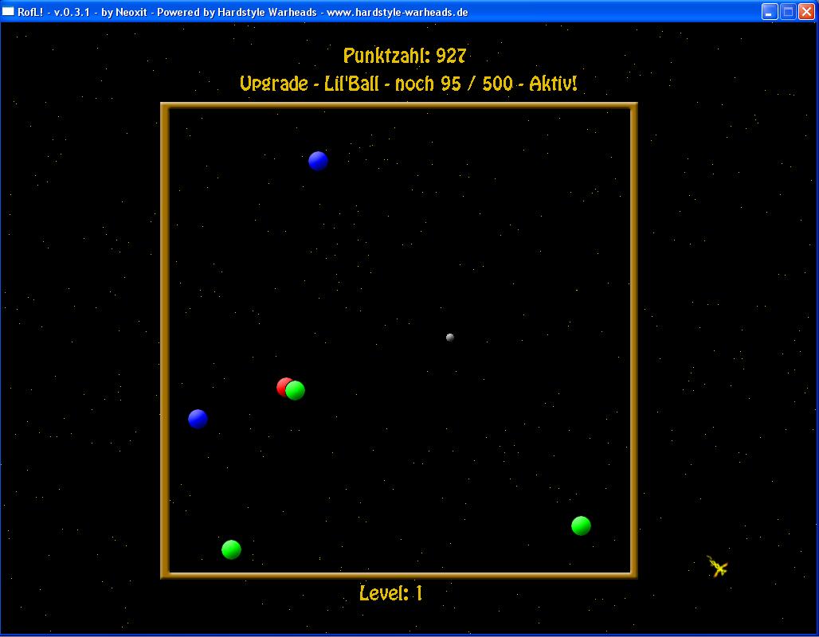Close the RofL! game window
This screenshot has width=819, height=637.
click(805, 11)
